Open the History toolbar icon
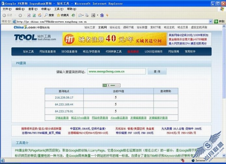Screen dimensions: 226x164 pyautogui.click(x=73, y=15)
